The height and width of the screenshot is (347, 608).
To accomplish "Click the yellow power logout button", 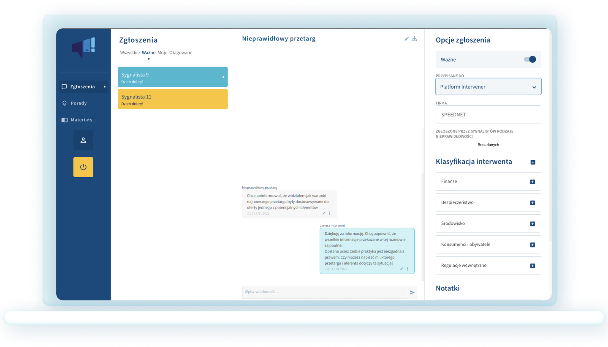I will (83, 167).
